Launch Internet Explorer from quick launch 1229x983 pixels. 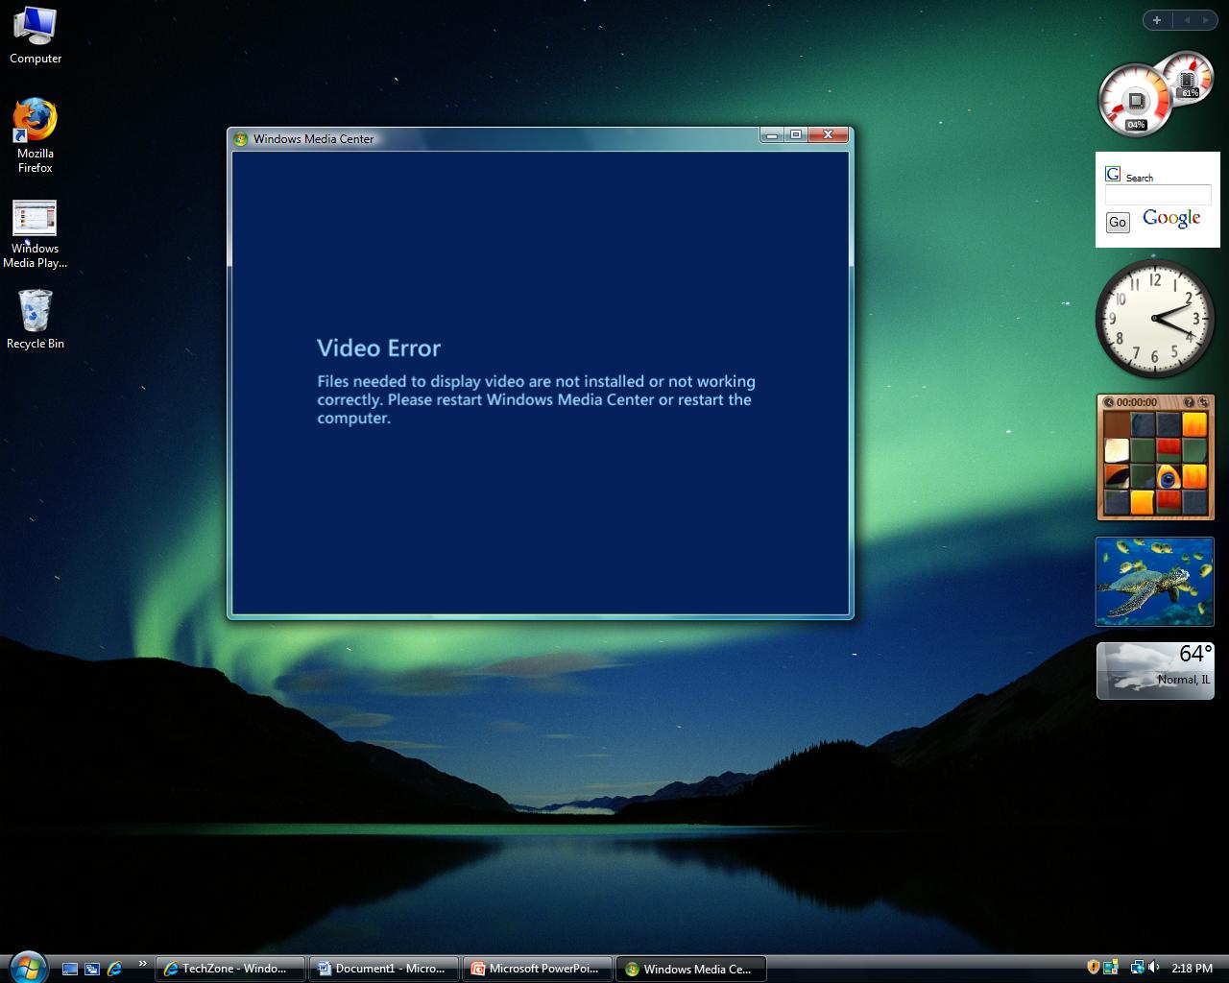(x=115, y=968)
